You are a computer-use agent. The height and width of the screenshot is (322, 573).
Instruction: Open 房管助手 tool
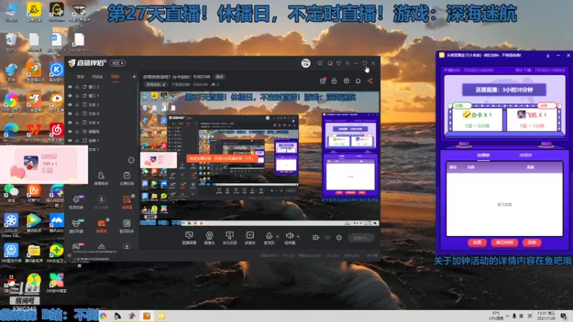(x=101, y=178)
